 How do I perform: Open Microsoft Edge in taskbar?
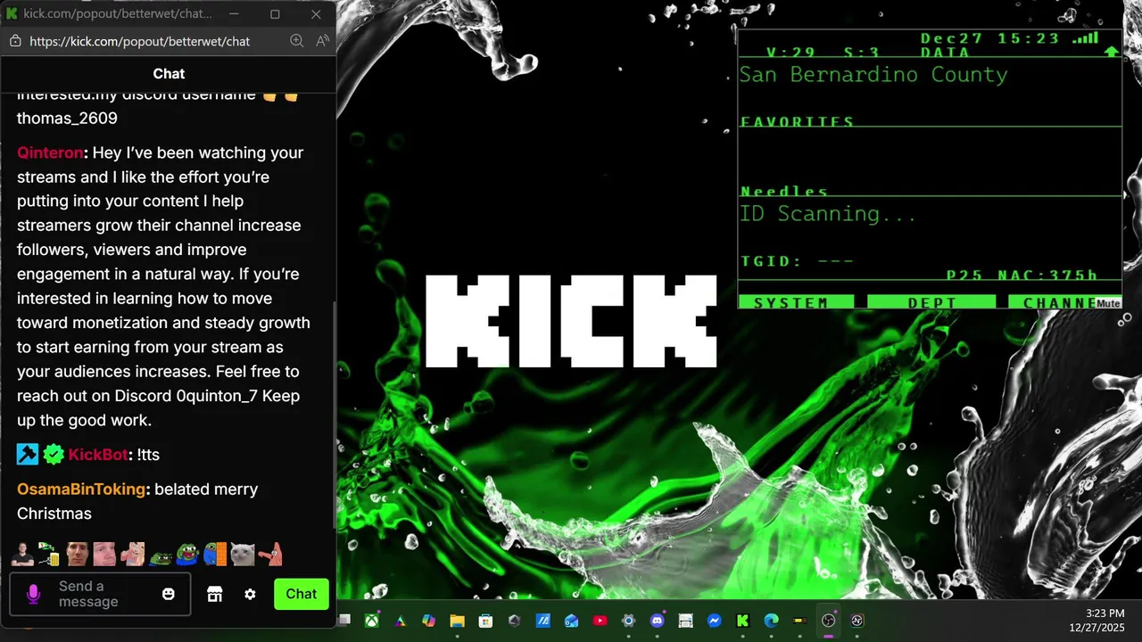[771, 621]
